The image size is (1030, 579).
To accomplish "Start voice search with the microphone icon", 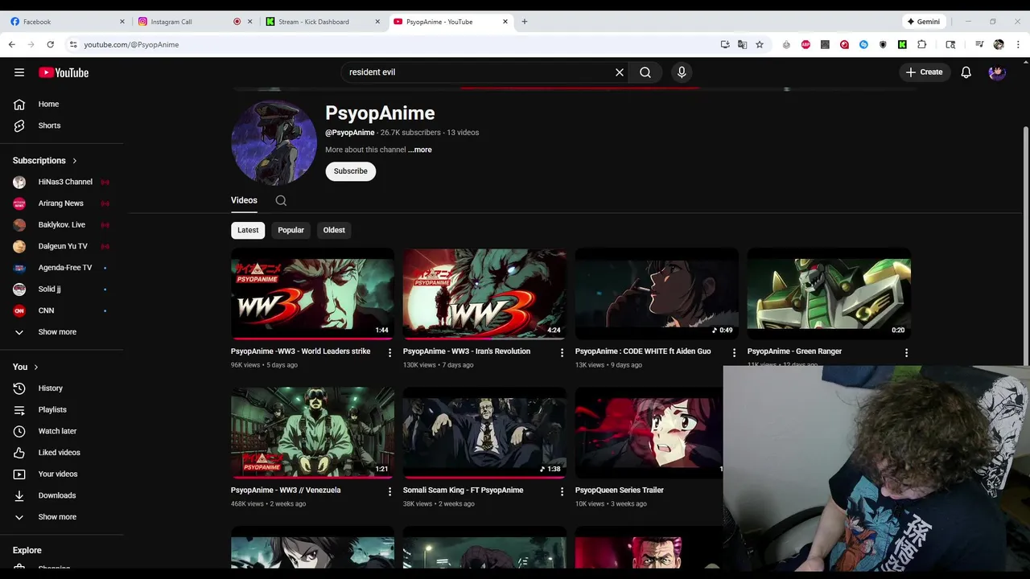I will click(x=682, y=72).
